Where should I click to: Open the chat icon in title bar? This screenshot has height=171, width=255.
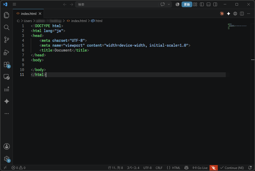tap(163, 4)
